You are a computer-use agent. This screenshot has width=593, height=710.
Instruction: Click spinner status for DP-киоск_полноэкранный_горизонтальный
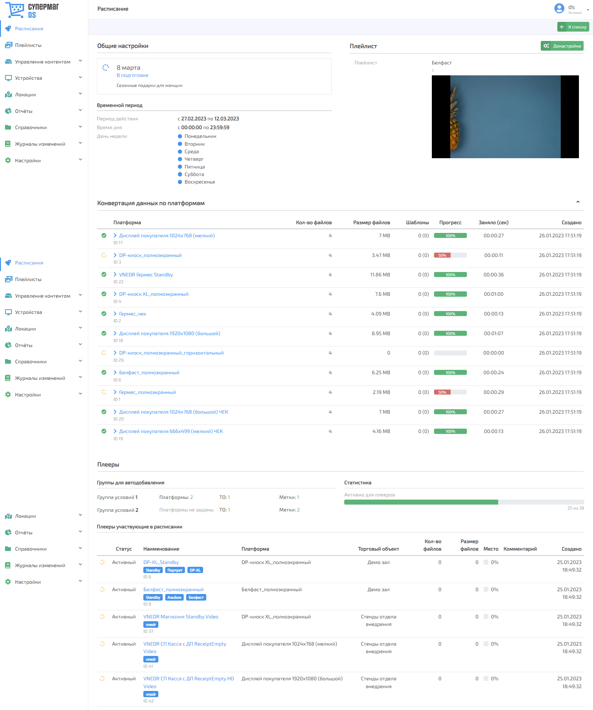click(x=104, y=353)
